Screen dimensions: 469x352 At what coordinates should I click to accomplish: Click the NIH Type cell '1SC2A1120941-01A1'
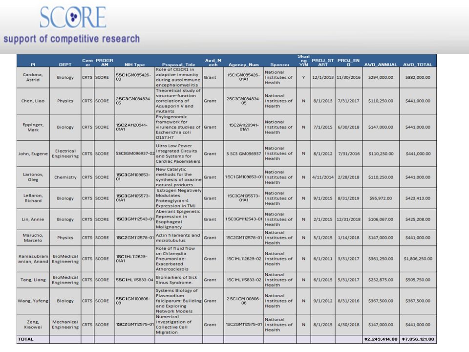click(x=135, y=127)
